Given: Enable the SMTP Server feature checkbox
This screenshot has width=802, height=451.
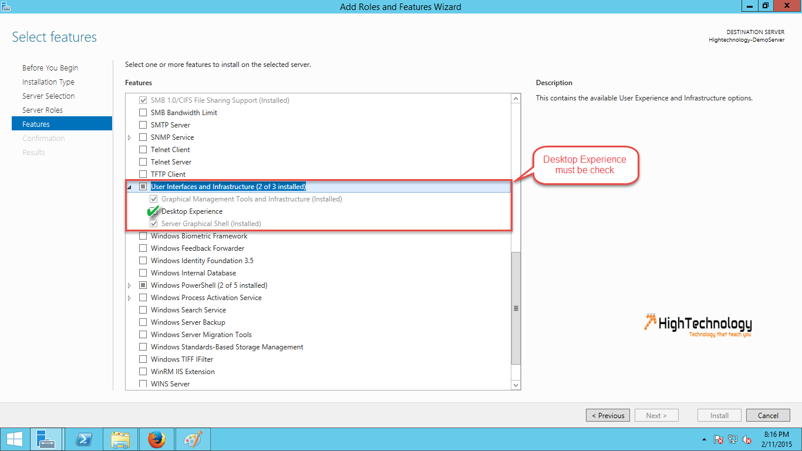Looking at the screenshot, I should pyautogui.click(x=143, y=125).
